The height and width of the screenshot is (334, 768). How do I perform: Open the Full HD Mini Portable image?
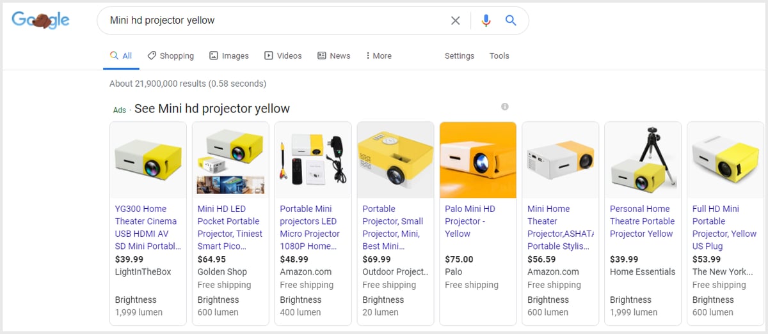click(726, 160)
